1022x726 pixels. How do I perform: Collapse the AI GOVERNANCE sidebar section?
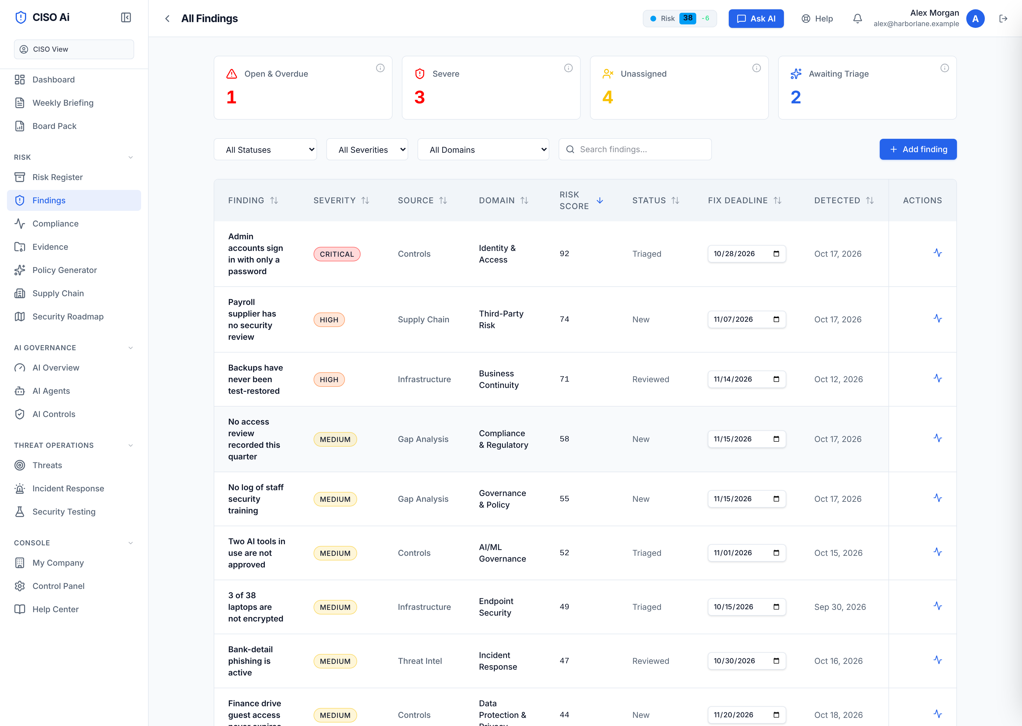tap(130, 348)
